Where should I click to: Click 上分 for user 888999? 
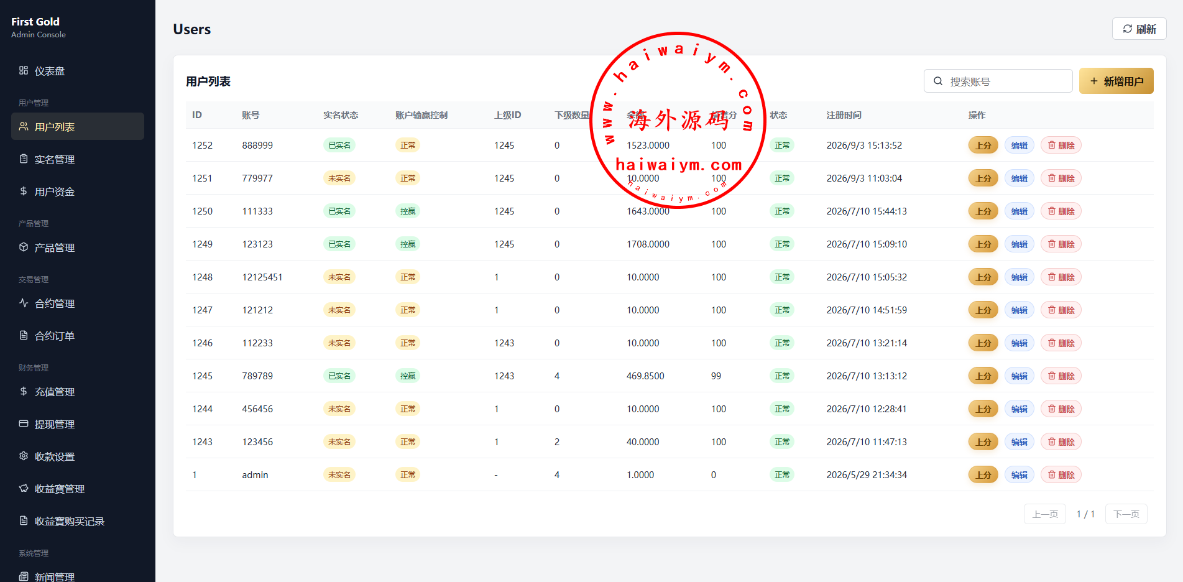(x=983, y=145)
